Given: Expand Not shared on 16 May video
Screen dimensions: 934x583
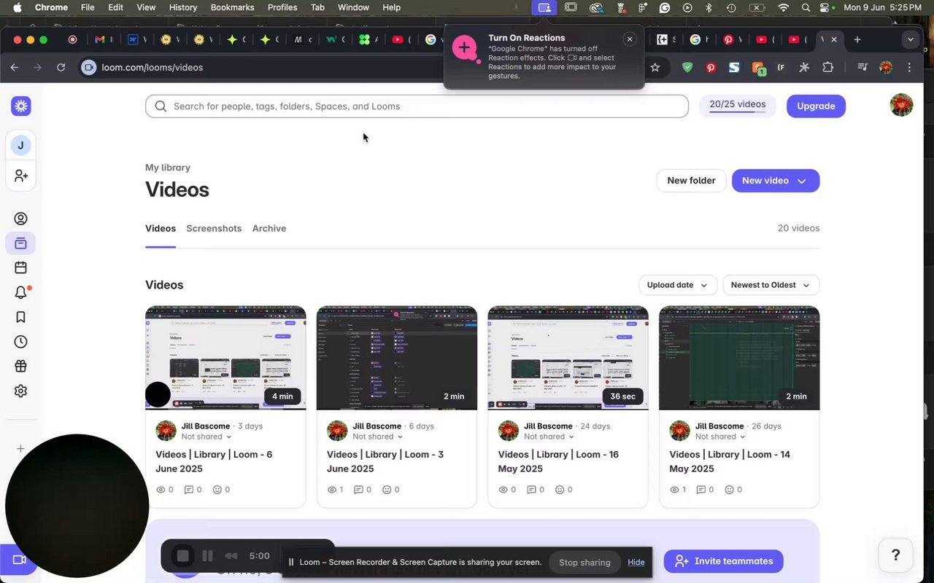Looking at the screenshot, I should (549, 437).
